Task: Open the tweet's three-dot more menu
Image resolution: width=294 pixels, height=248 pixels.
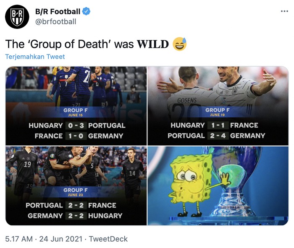Action: 284,11
